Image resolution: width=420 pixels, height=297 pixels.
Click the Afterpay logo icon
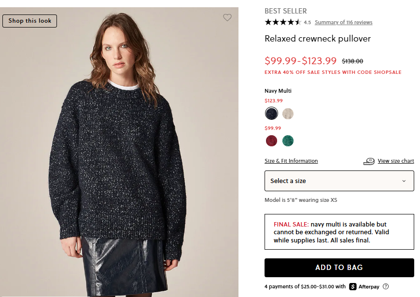353,286
